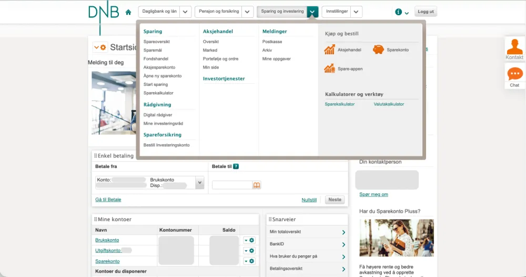The height and width of the screenshot is (277, 526).
Task: Expand the Innstillinger dropdown arrow
Action: (x=356, y=12)
